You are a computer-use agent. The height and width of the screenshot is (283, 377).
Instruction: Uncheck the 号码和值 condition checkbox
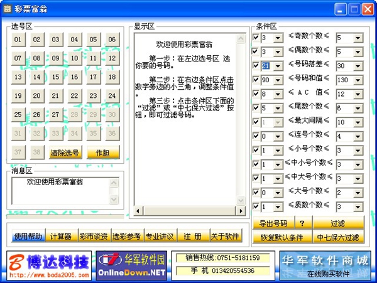256,80
